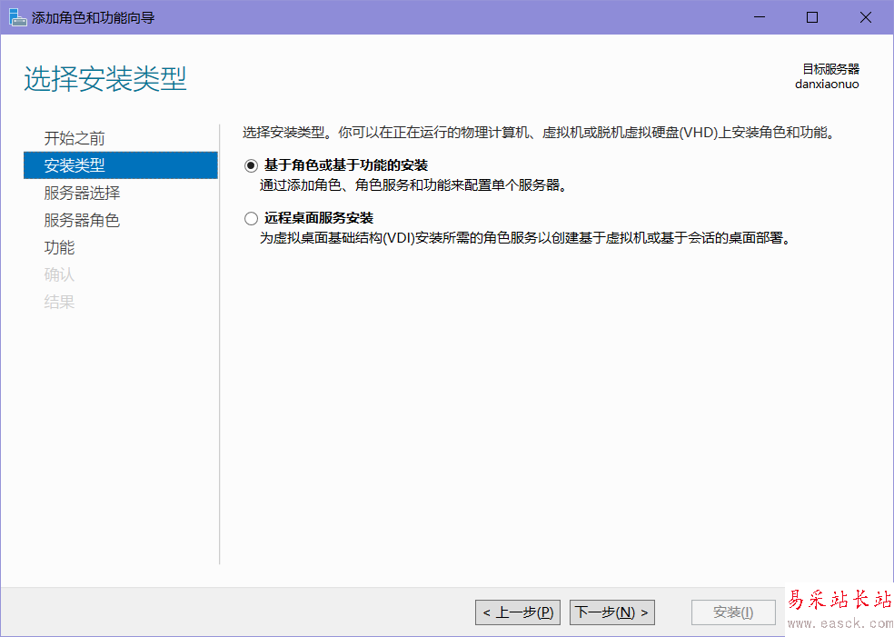Click the 安装(I) install button

(733, 612)
